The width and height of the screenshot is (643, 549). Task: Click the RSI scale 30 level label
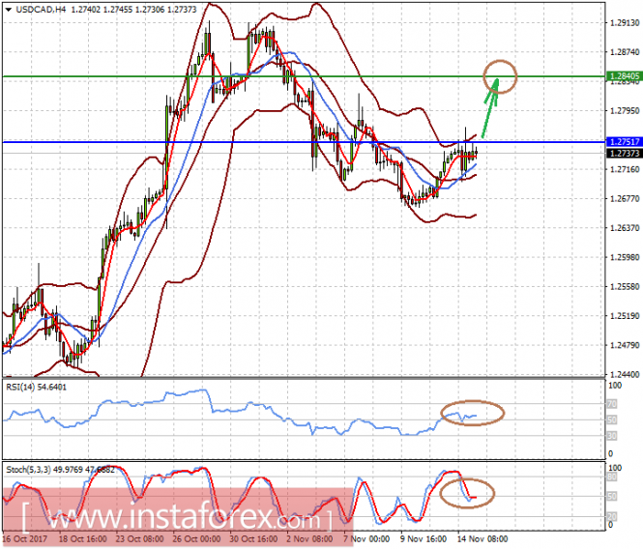pos(612,436)
